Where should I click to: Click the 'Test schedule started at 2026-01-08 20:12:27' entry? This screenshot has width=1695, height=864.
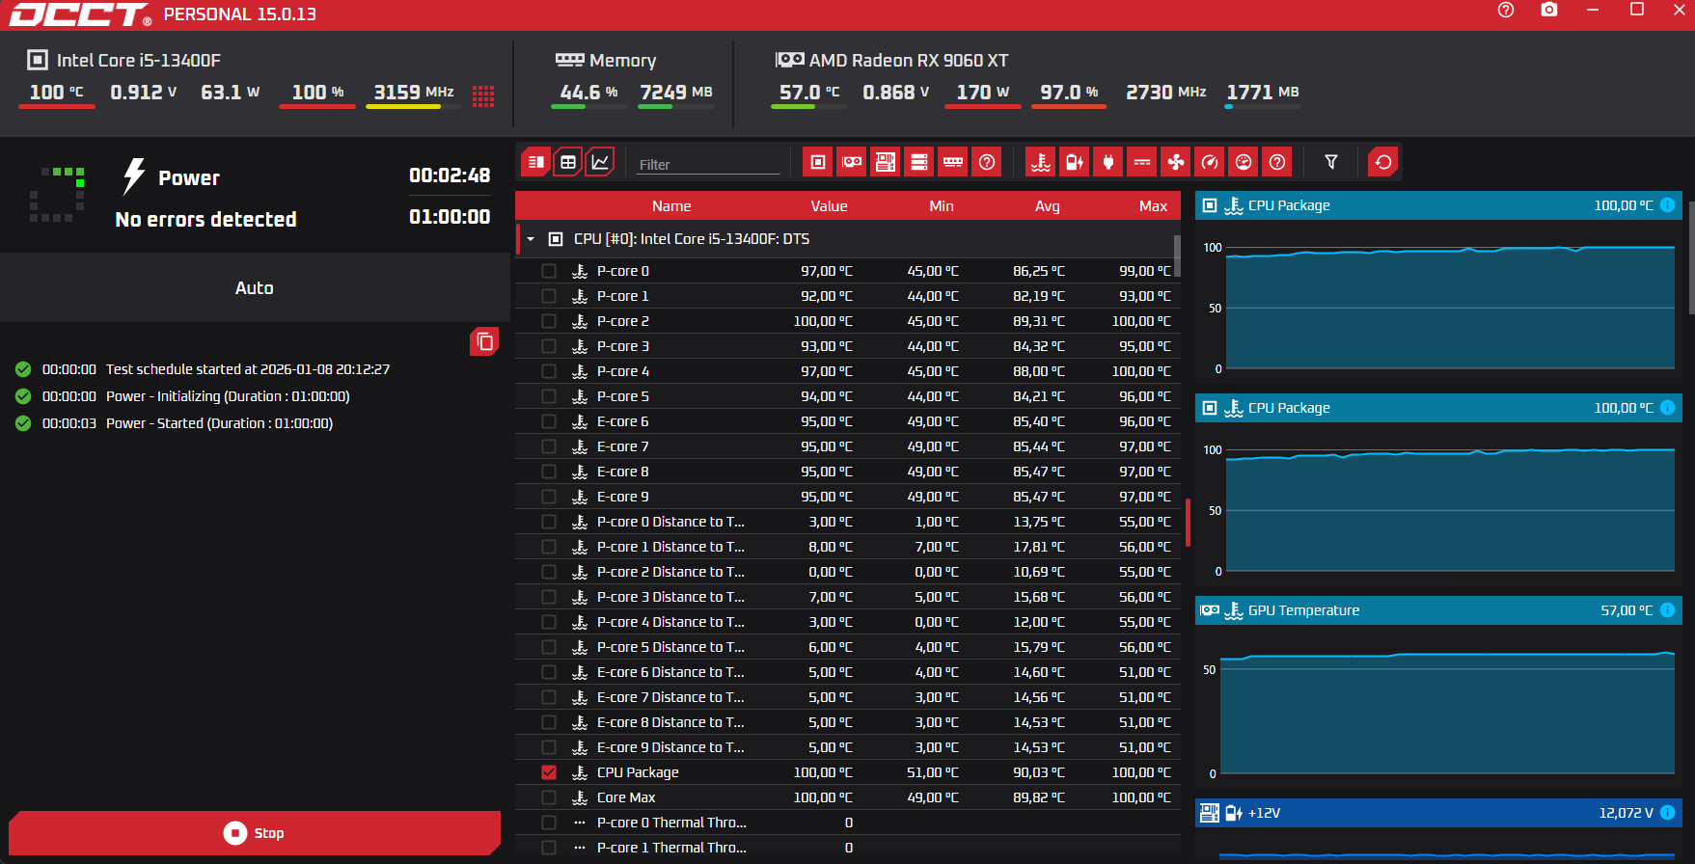248,369
